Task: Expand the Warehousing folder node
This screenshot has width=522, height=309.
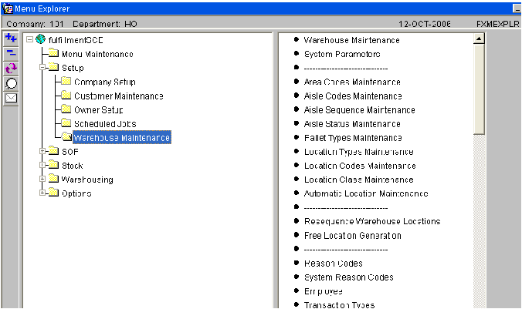Action: pos(42,179)
